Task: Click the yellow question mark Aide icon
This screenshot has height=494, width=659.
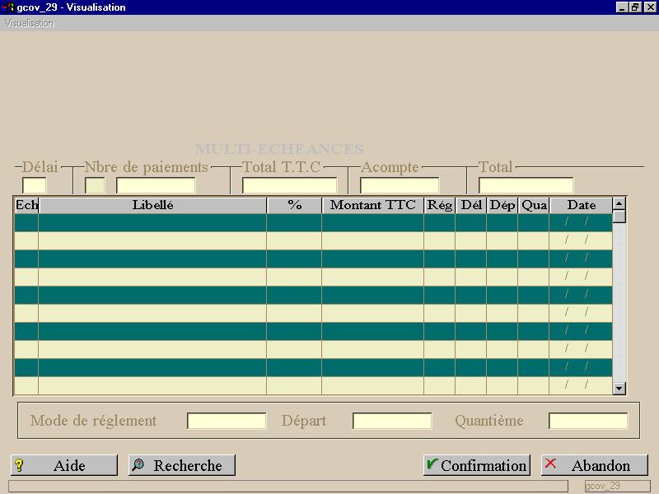Action: [x=19, y=465]
